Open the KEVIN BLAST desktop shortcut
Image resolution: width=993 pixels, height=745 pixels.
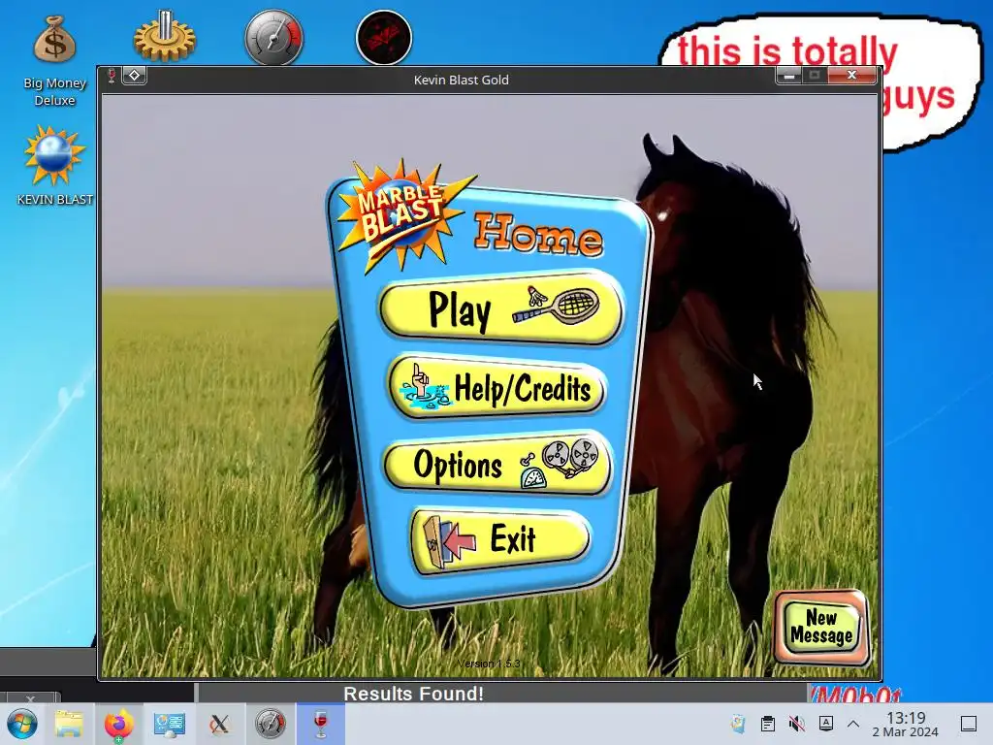(54, 165)
